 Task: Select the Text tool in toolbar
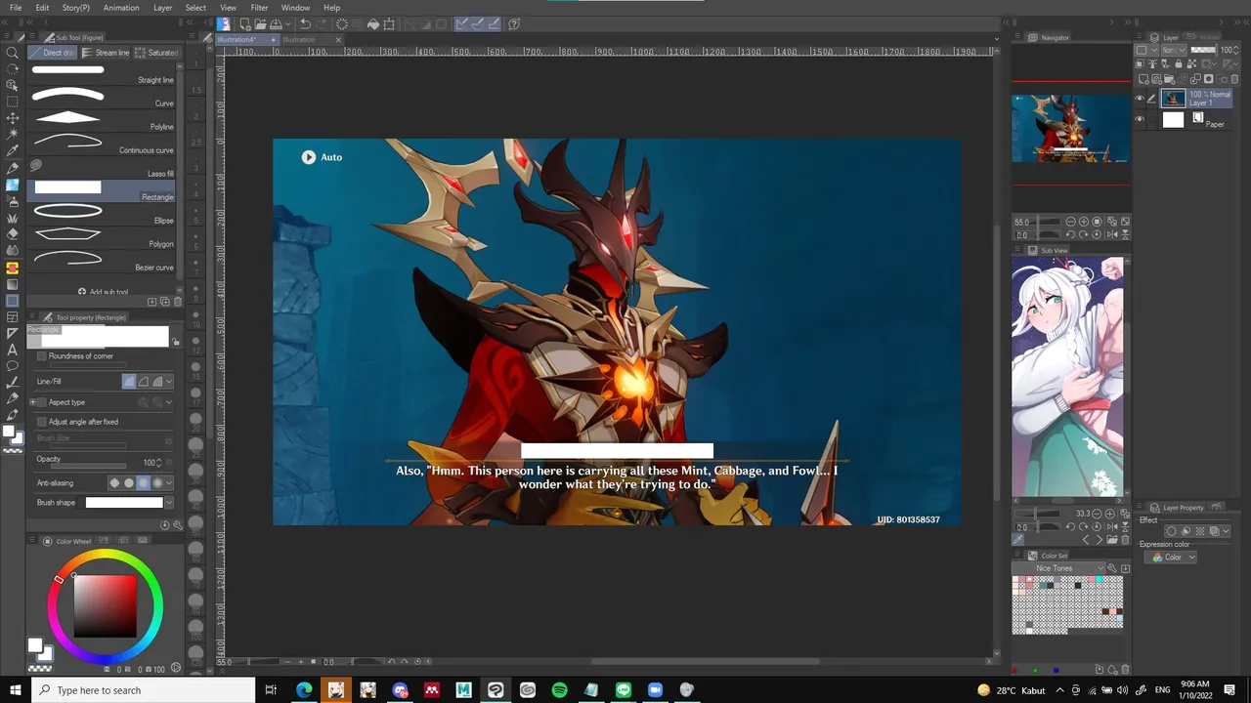coord(12,350)
